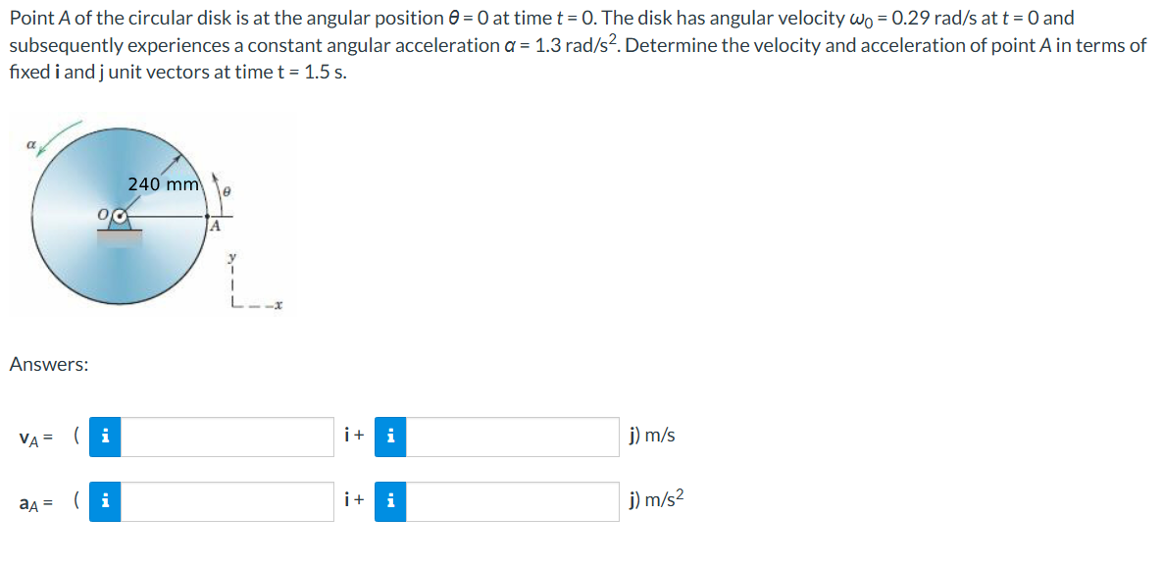Select the circular disk diagram image

(x=123, y=216)
